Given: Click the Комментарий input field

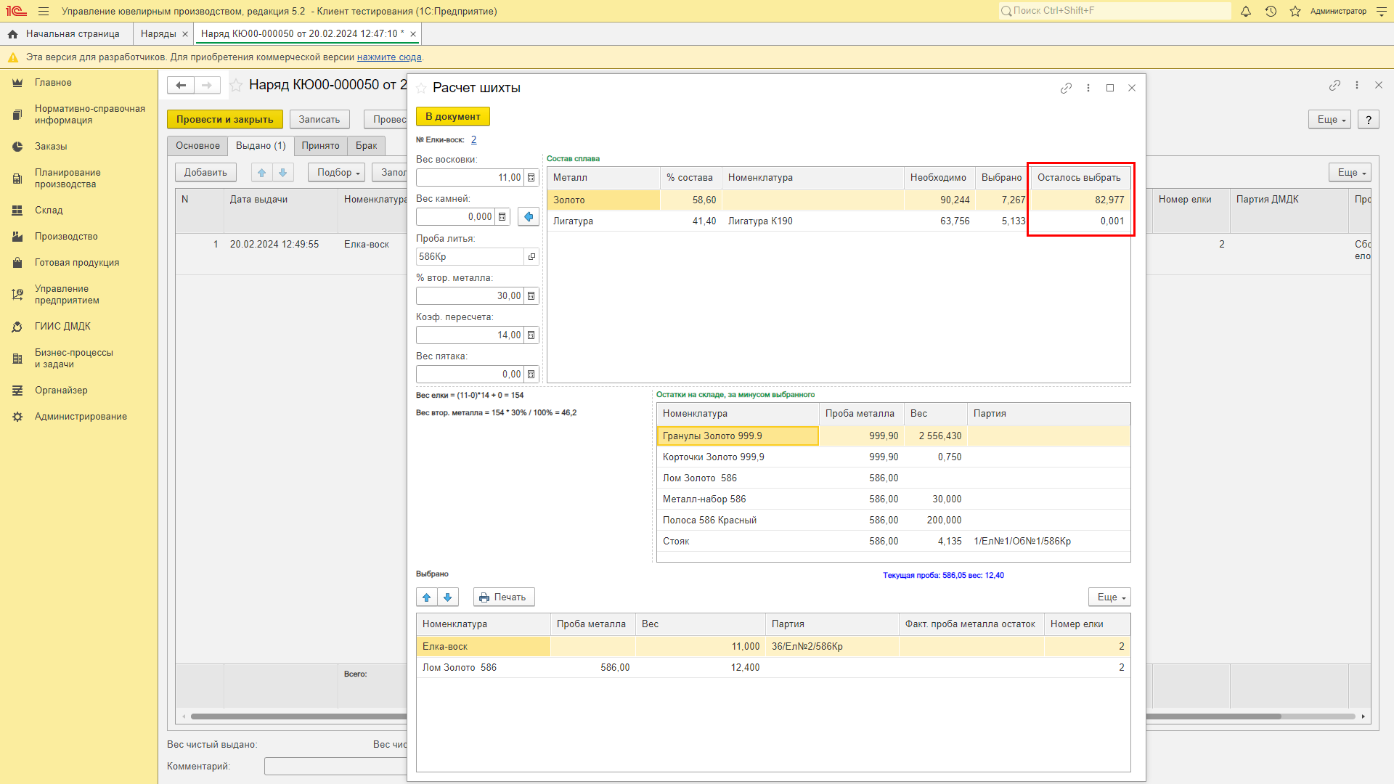Looking at the screenshot, I should click(335, 767).
